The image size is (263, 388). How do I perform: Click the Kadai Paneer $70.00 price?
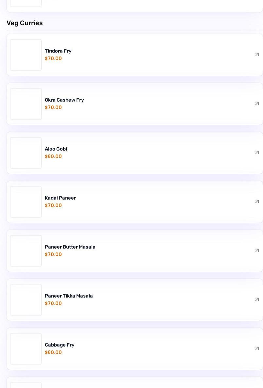[x=53, y=205]
